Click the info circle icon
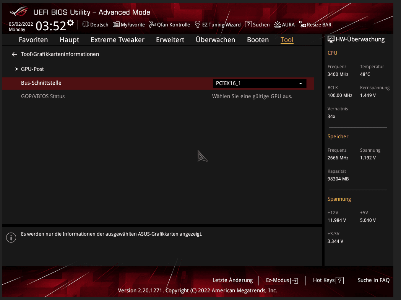This screenshot has width=401, height=300. (x=11, y=238)
